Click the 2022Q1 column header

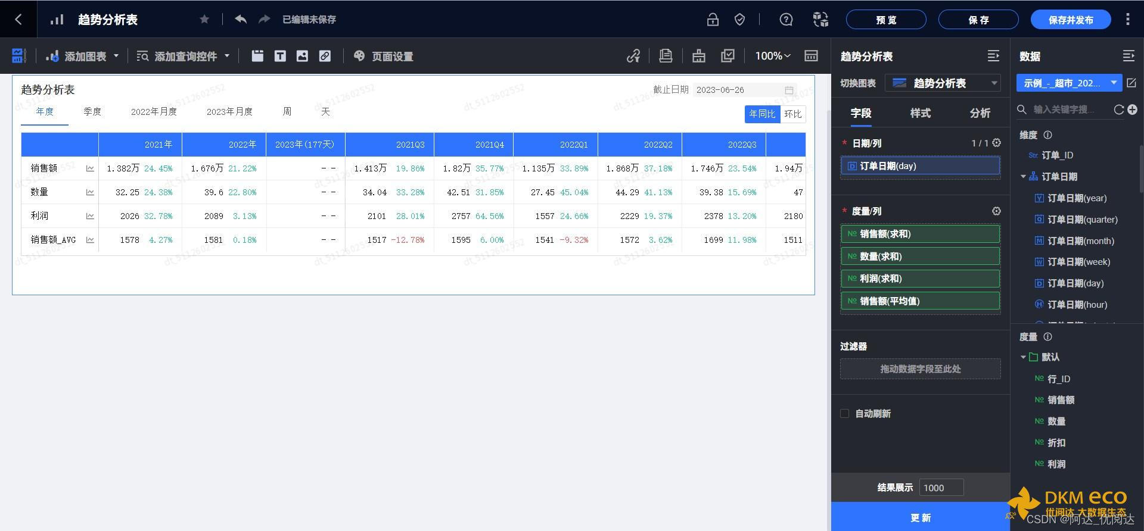click(x=555, y=145)
